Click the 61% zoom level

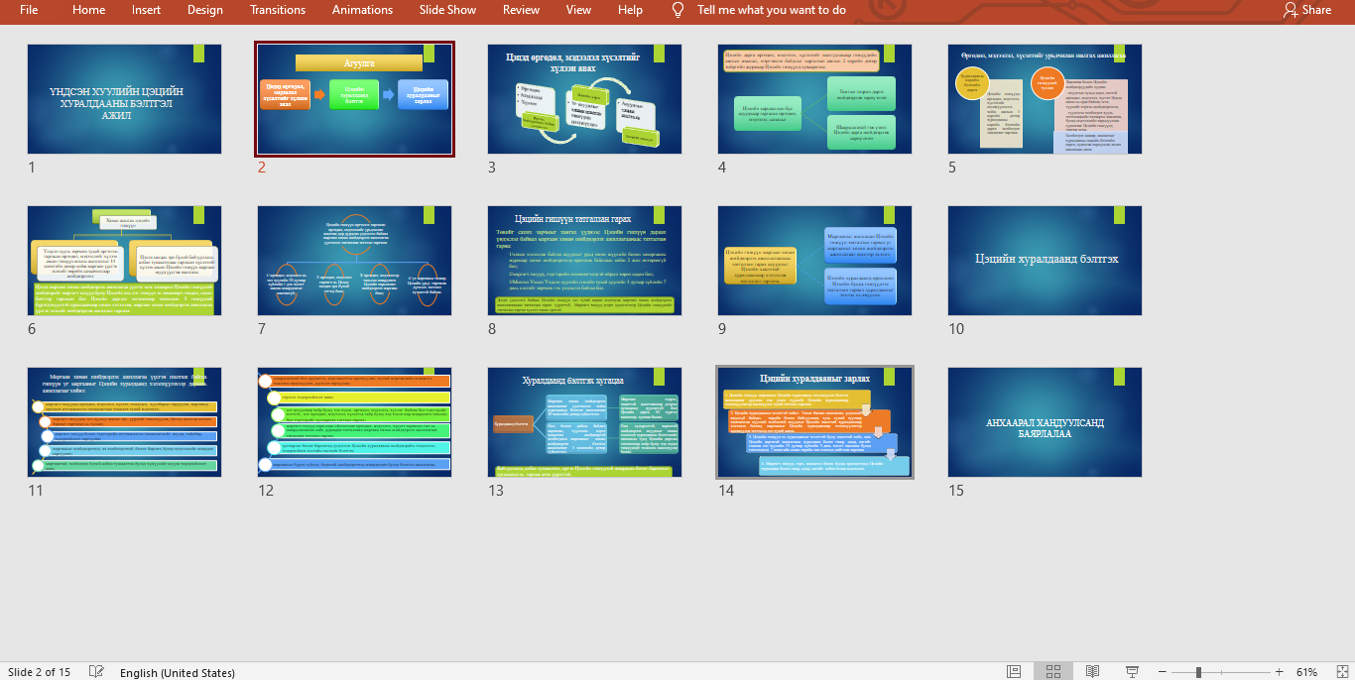(1306, 672)
